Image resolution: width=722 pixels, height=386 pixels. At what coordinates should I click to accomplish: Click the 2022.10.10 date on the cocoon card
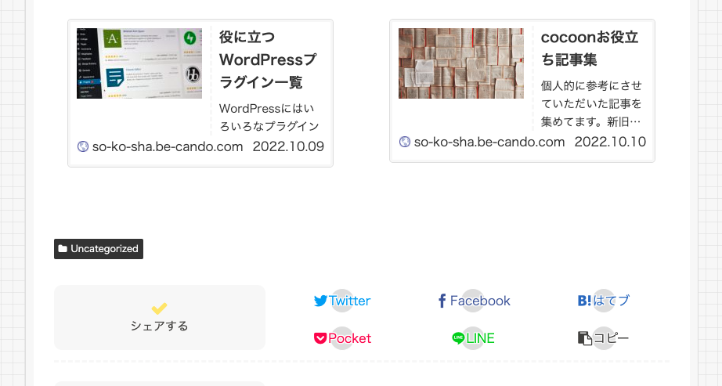[x=610, y=142]
